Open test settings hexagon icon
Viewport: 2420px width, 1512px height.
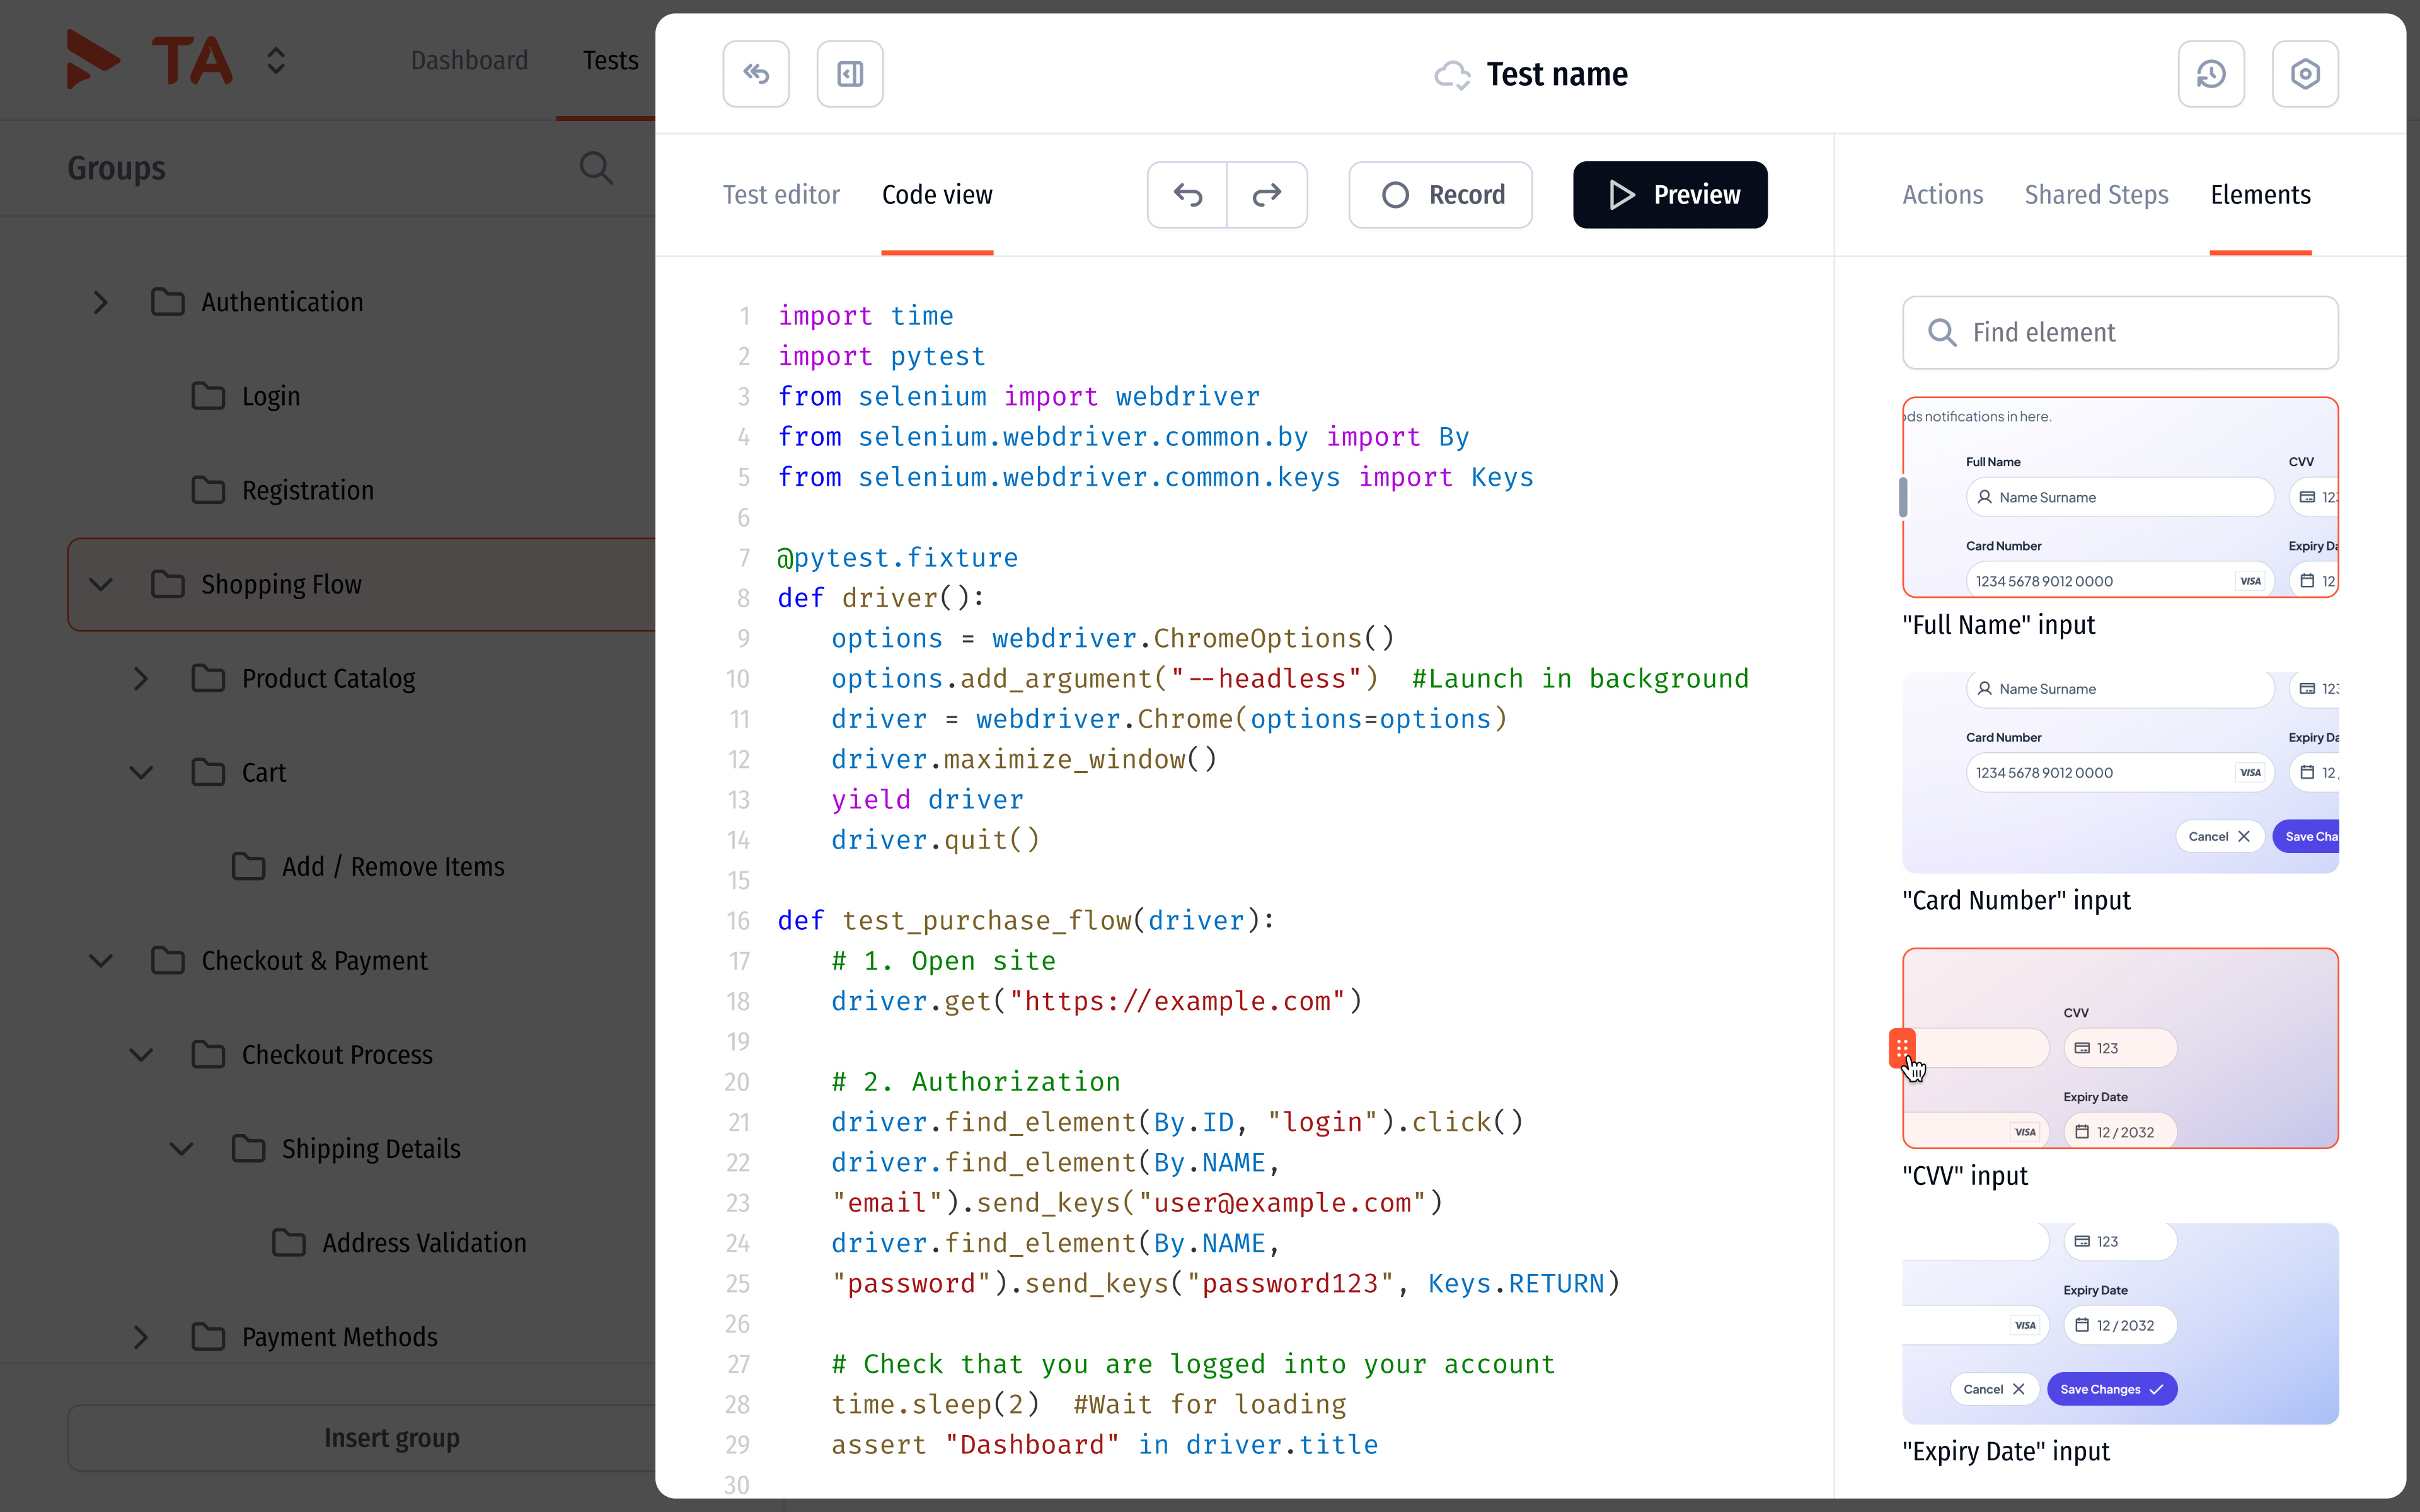[2305, 74]
